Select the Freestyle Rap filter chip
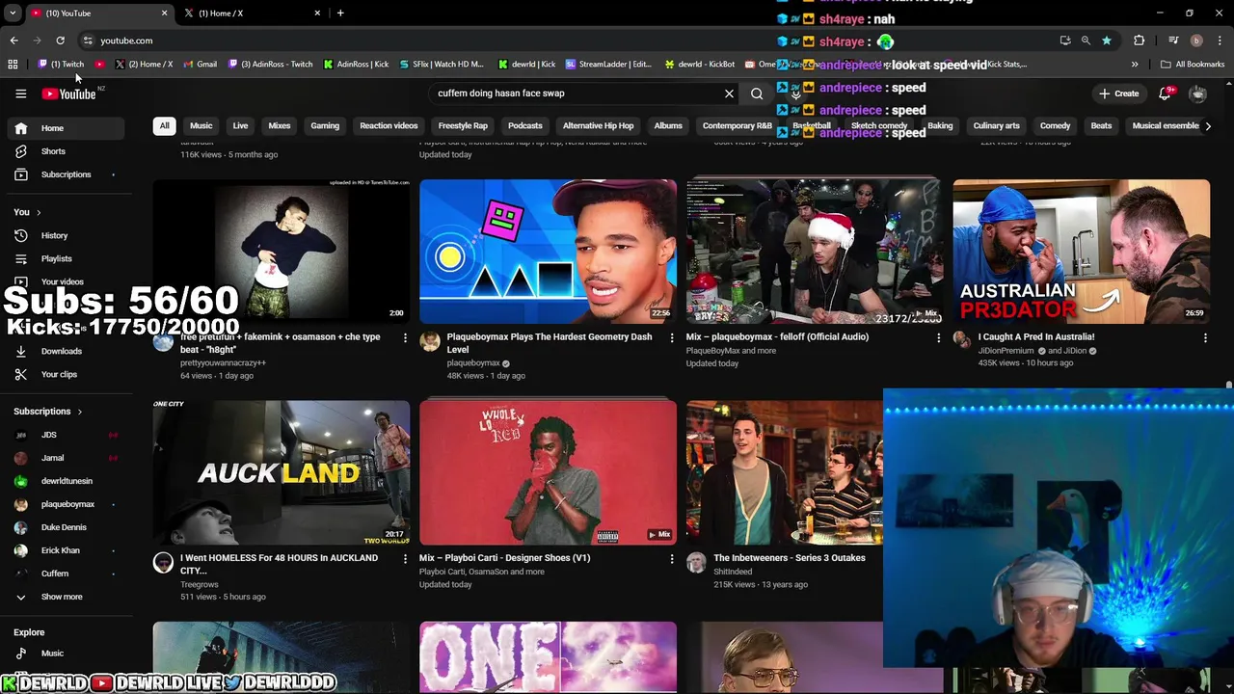 tap(463, 125)
